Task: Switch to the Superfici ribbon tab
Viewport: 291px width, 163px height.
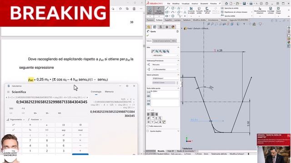Action: (168, 20)
